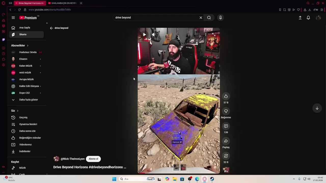Subscribe with the 'Abone ol' button
The width and height of the screenshot is (326, 183).
(93, 159)
